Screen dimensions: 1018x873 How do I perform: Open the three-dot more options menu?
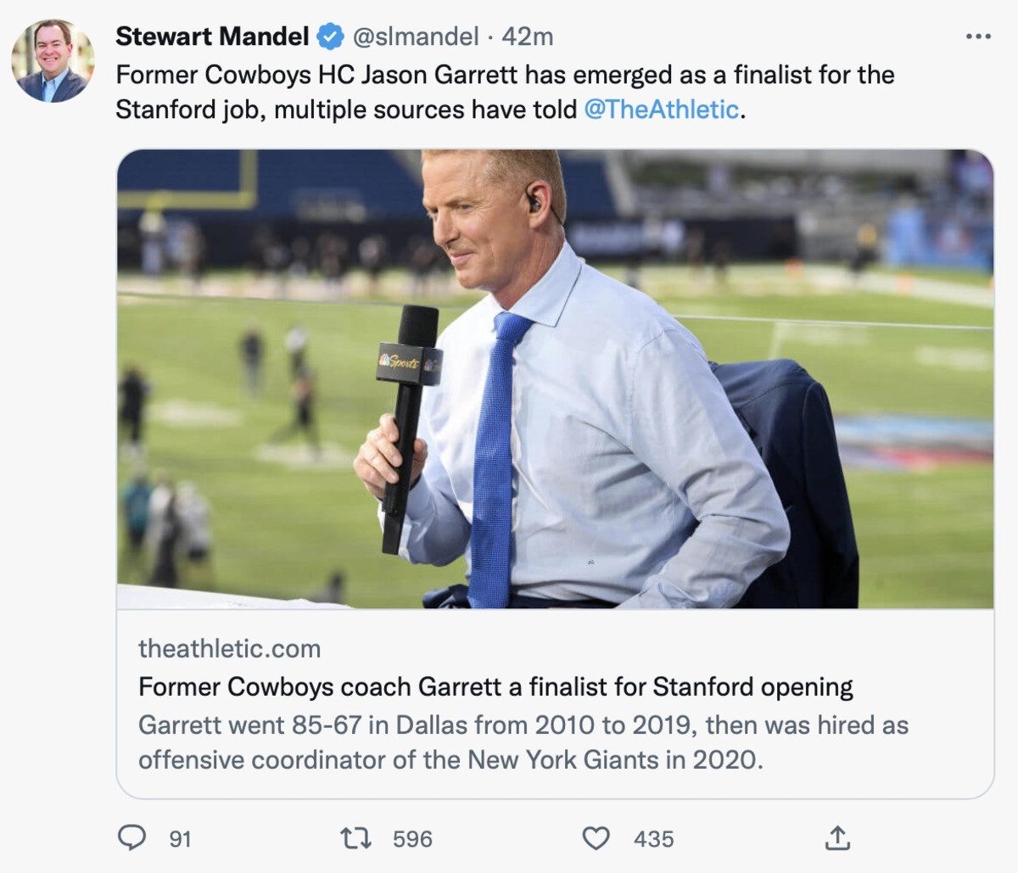pos(978,36)
